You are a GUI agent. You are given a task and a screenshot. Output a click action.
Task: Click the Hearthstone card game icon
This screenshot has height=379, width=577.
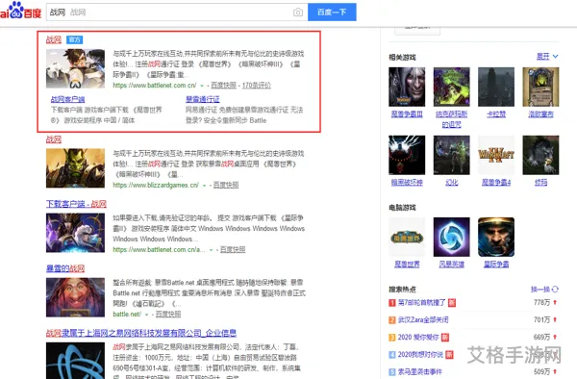tap(540, 87)
